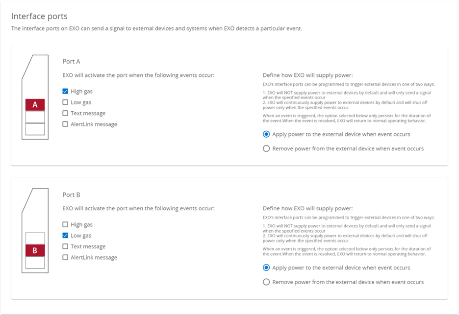This screenshot has height=315, width=459.
Task: Choose 'Apply power to the external device' for Port B
Action: point(266,267)
